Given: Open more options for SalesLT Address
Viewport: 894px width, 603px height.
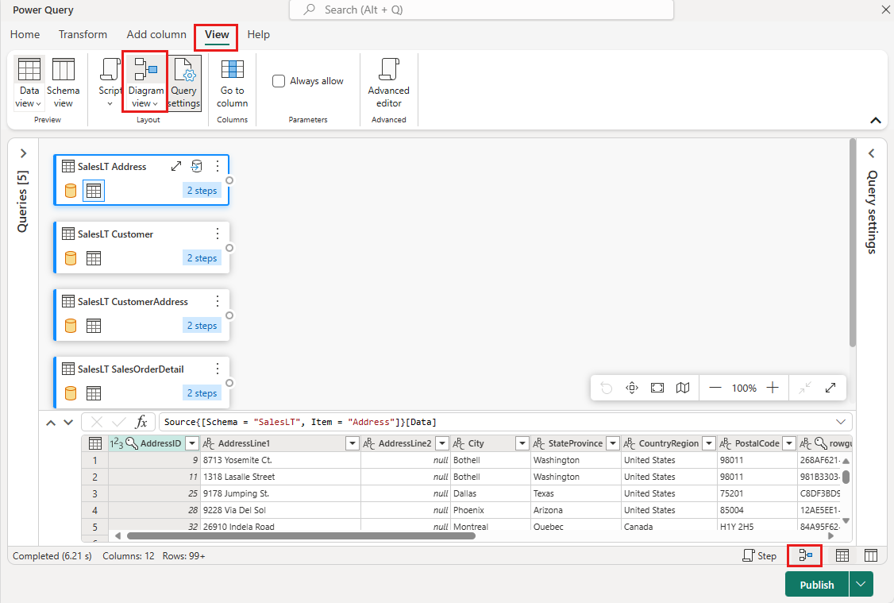Looking at the screenshot, I should coord(218,166).
